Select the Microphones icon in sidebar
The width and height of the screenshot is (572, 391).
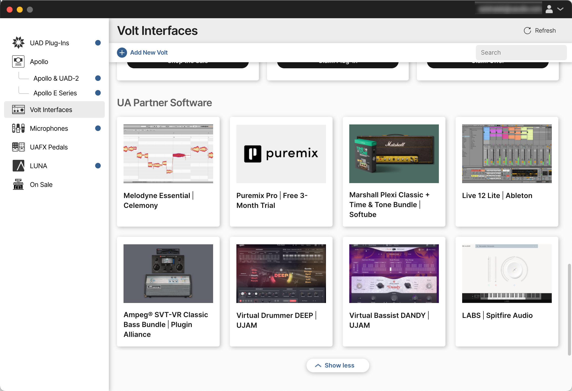click(x=18, y=128)
